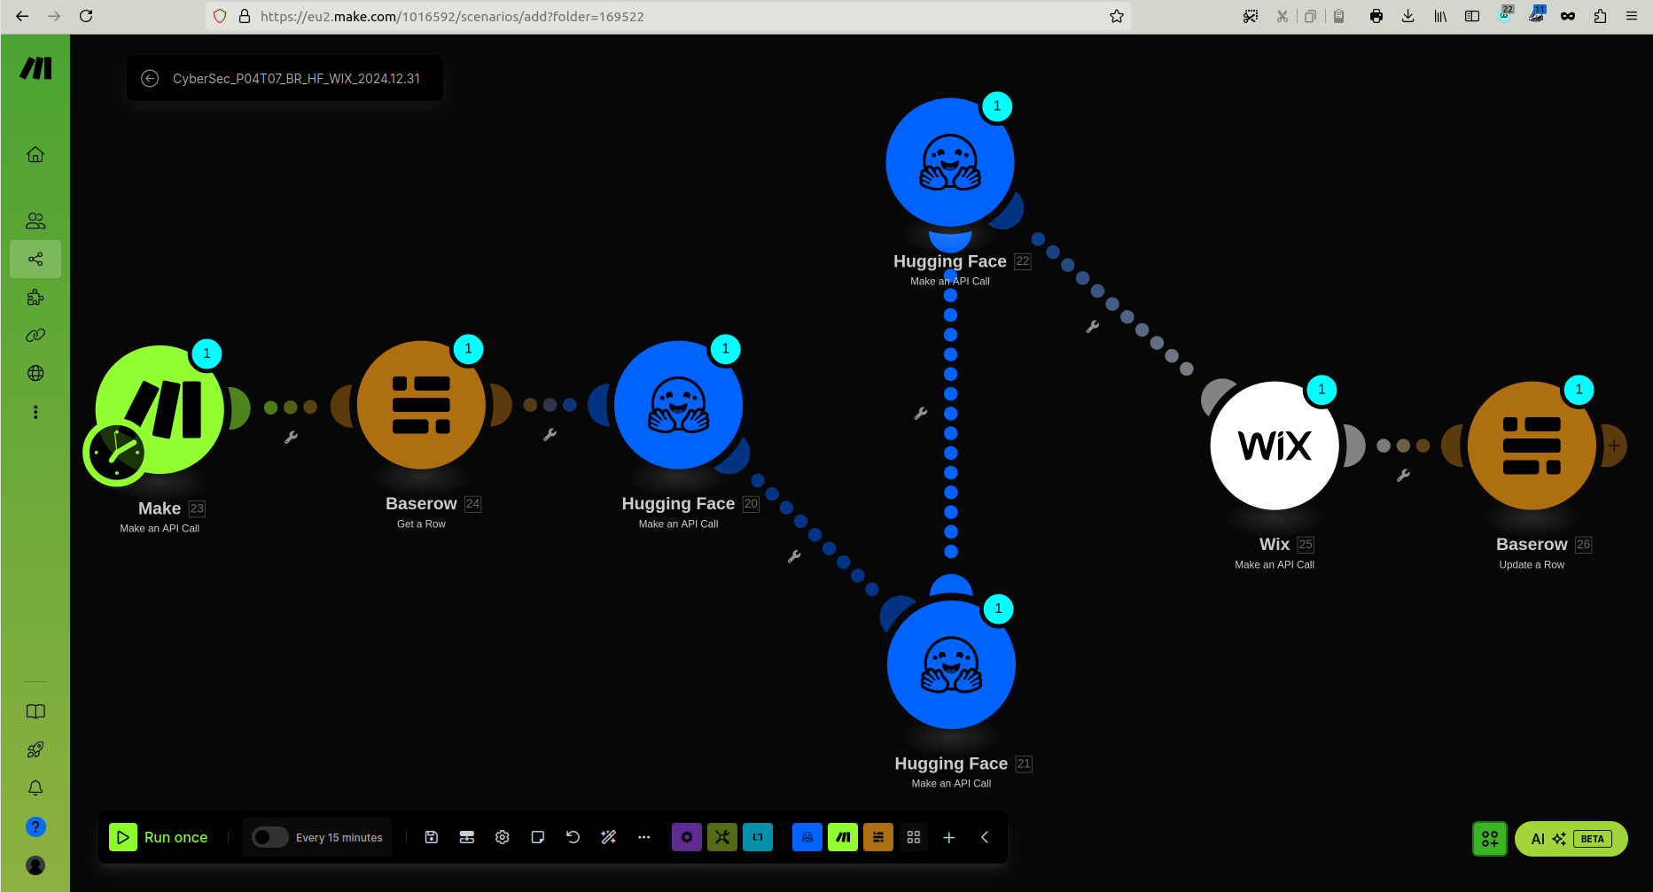
Task: Click the green Make favorite icon
Action: click(843, 837)
